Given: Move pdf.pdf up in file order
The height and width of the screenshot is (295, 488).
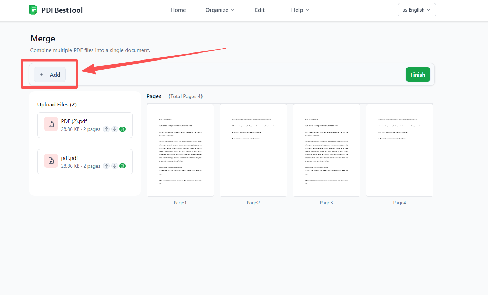Looking at the screenshot, I should tap(106, 166).
